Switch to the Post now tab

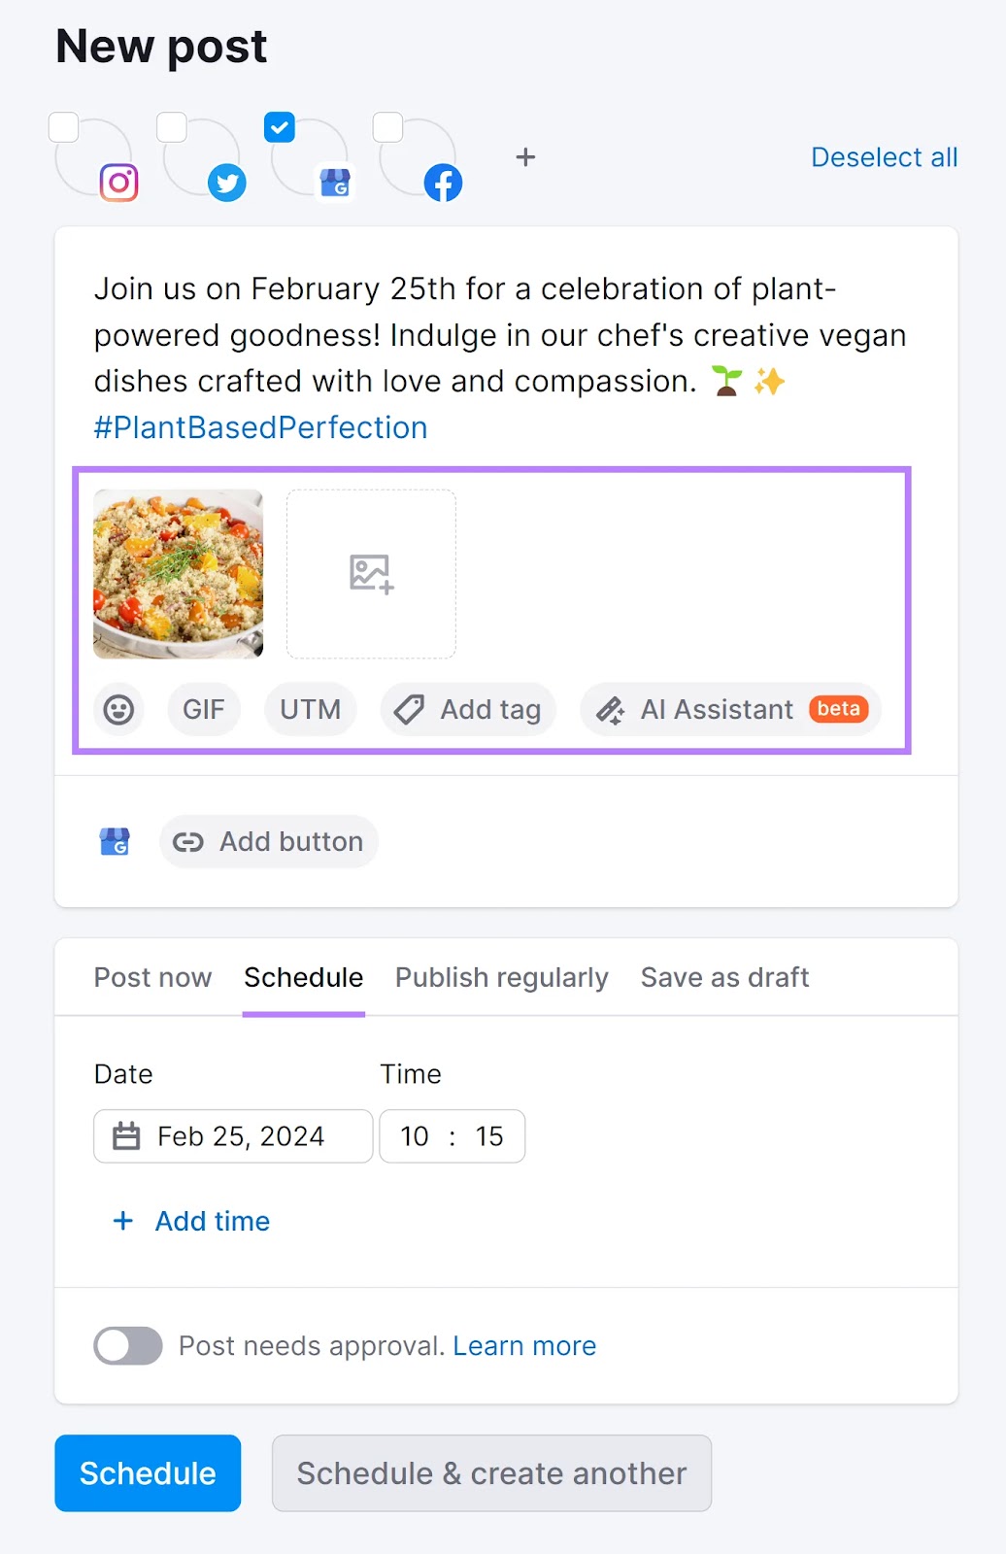152,977
